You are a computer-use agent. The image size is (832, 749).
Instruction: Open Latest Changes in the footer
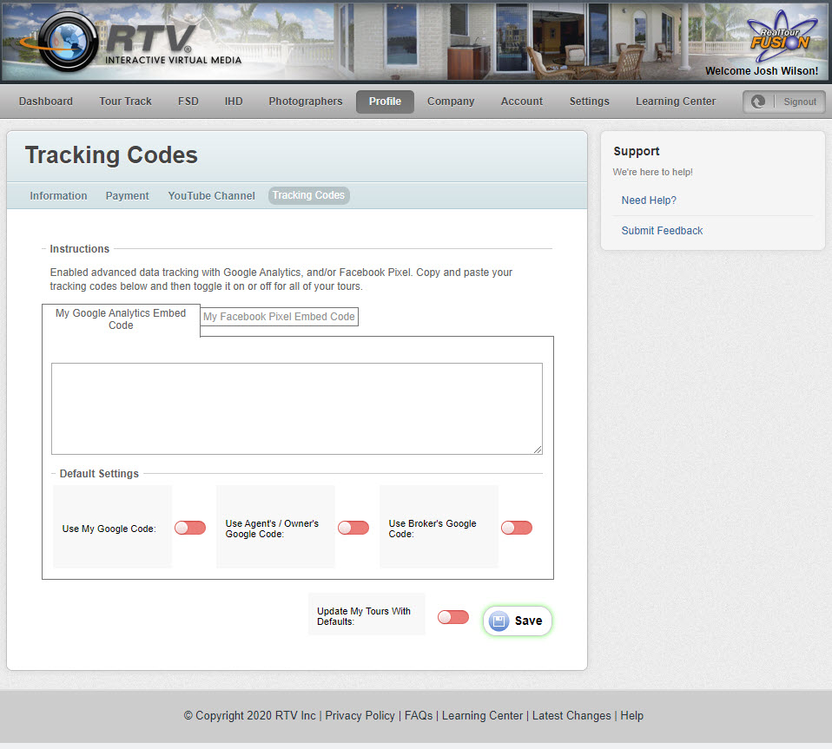point(571,716)
